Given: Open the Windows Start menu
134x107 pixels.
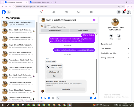Looking at the screenshot, I should [2, 105].
